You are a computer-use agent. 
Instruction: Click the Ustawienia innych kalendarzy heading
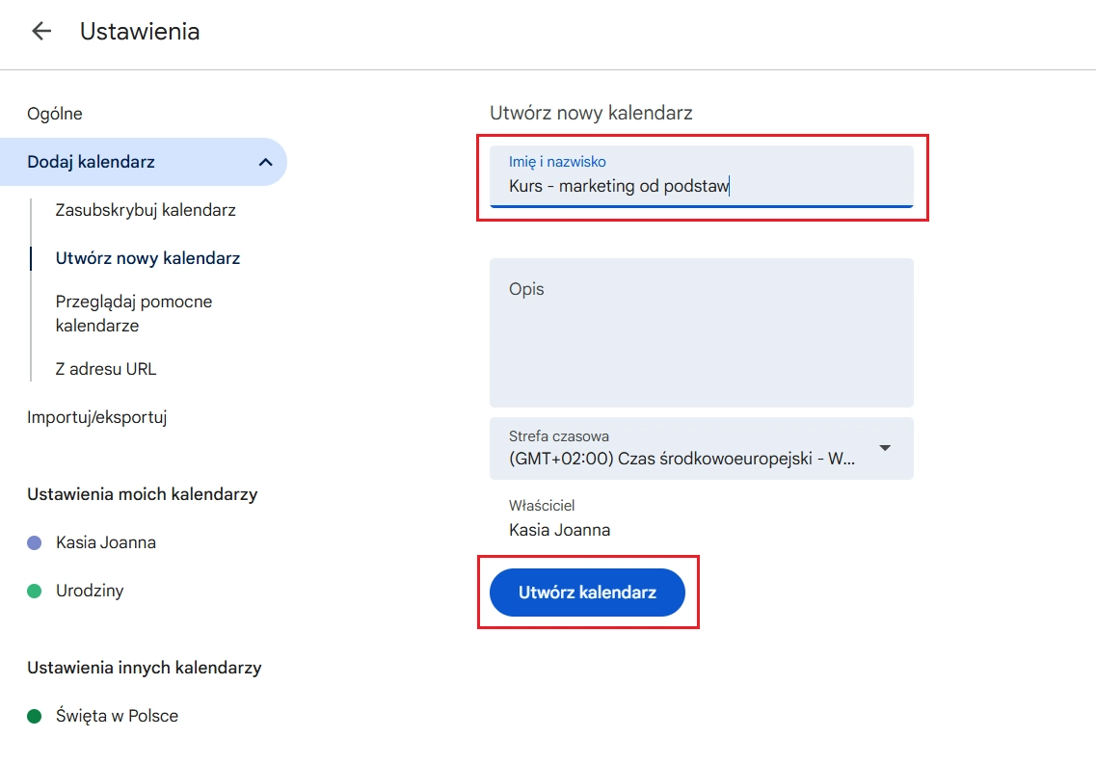(x=144, y=668)
